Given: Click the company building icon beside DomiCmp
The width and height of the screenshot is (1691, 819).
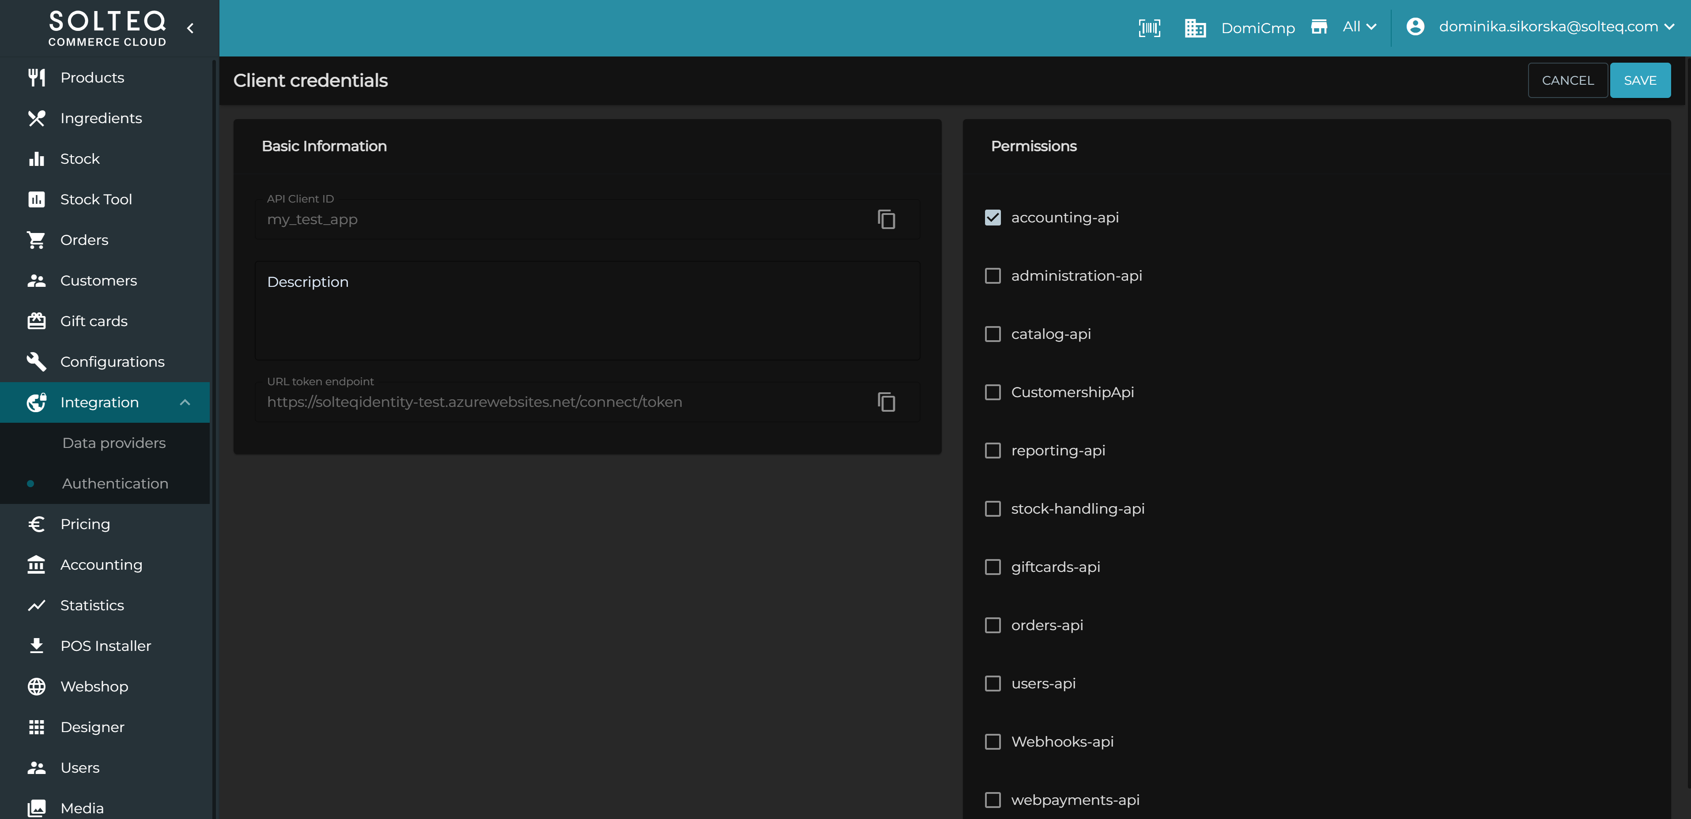Looking at the screenshot, I should tap(1195, 27).
